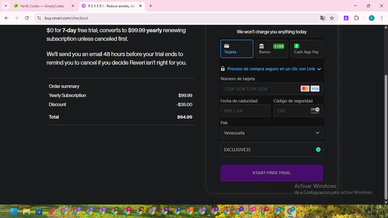The width and height of the screenshot is (388, 218).
Task: Click the START FREE TRIAL button
Action: tap(272, 173)
